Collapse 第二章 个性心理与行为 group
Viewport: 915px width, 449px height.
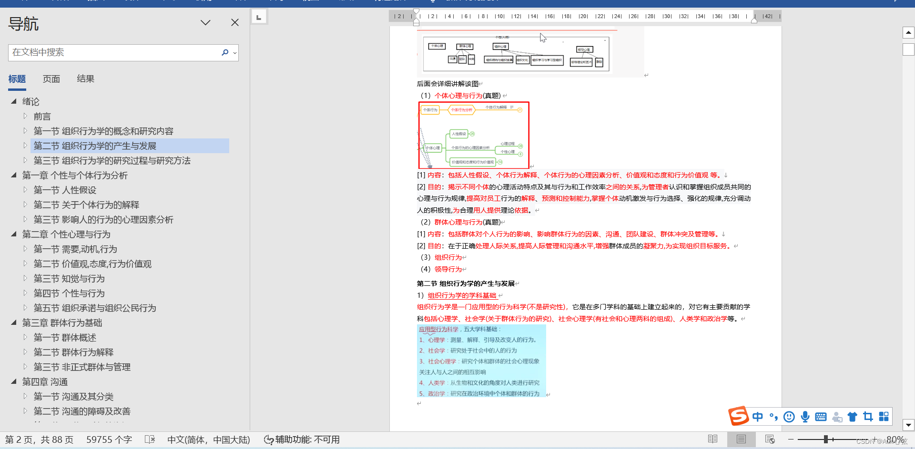pos(14,234)
